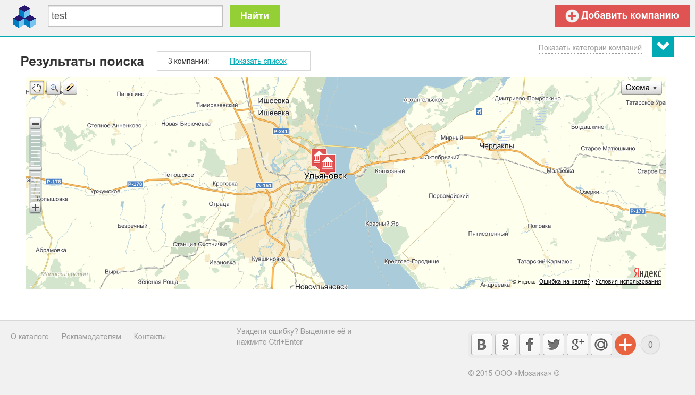Screen dimensions: 695x395
Task: Click Первомайский label on map
Action: 449,196
